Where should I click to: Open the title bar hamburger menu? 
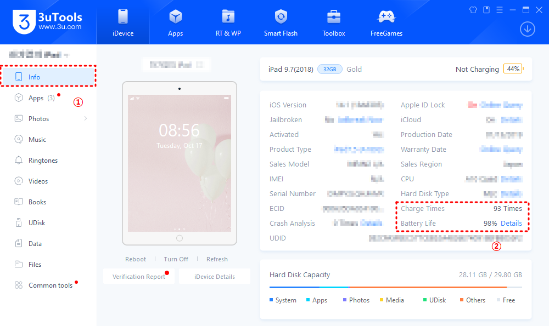pyautogui.click(x=500, y=10)
